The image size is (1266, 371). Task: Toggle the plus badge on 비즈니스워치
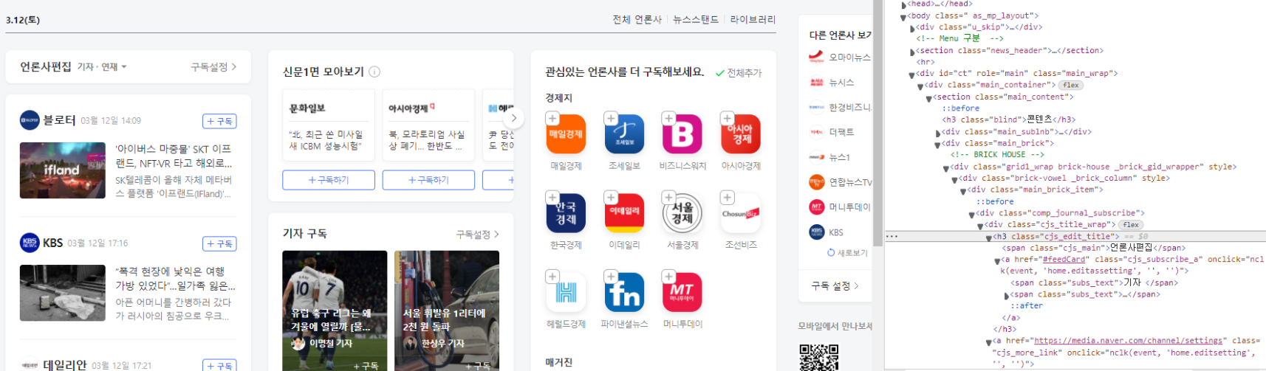pyautogui.click(x=668, y=119)
